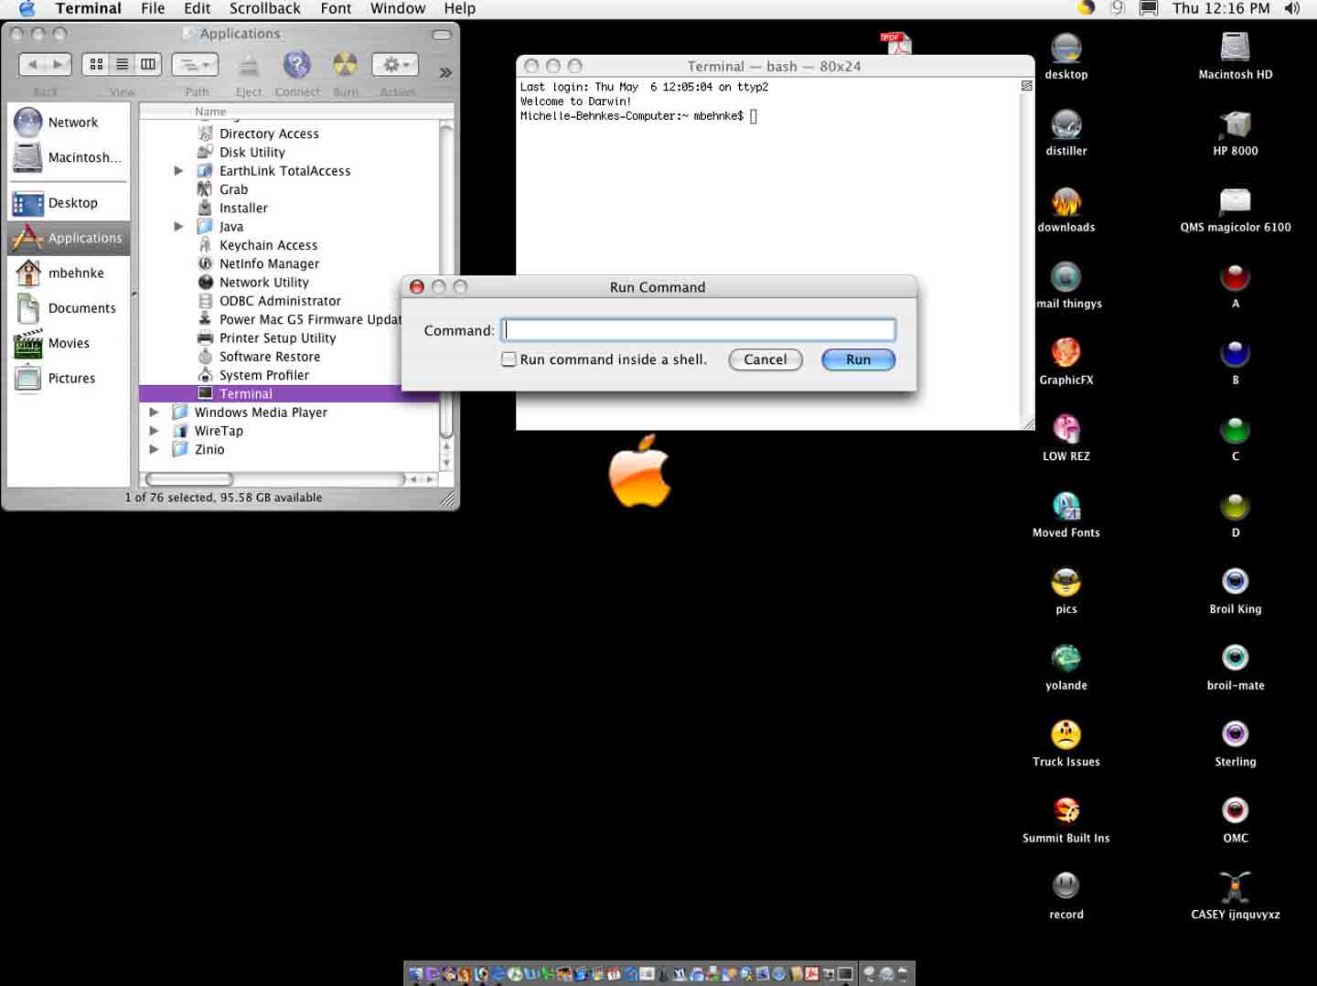
Task: Show more toolbar items chevron
Action: pos(445,72)
